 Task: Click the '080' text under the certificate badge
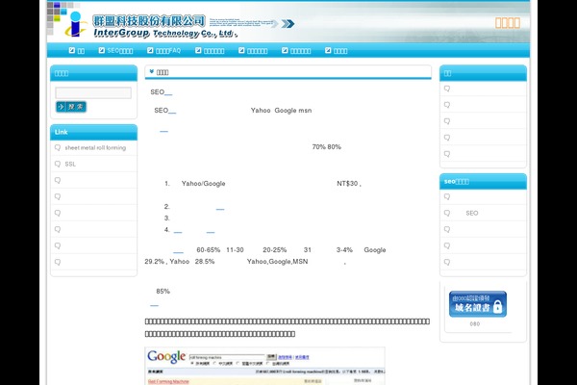coord(475,324)
